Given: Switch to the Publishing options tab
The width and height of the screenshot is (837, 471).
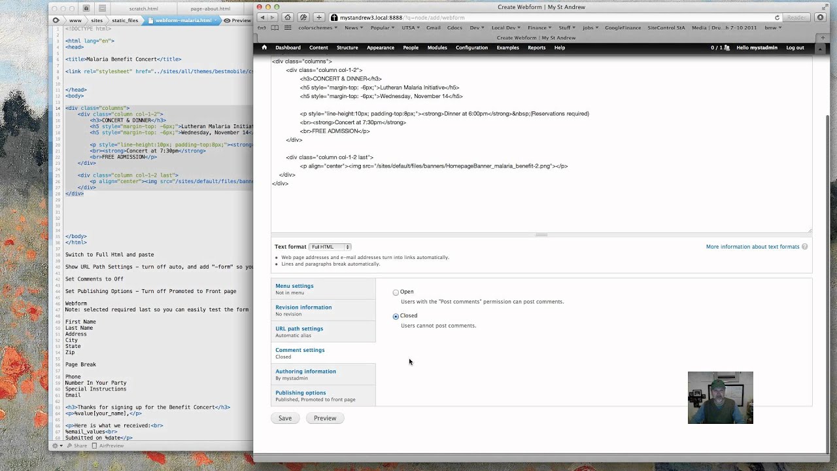Looking at the screenshot, I should [323, 396].
